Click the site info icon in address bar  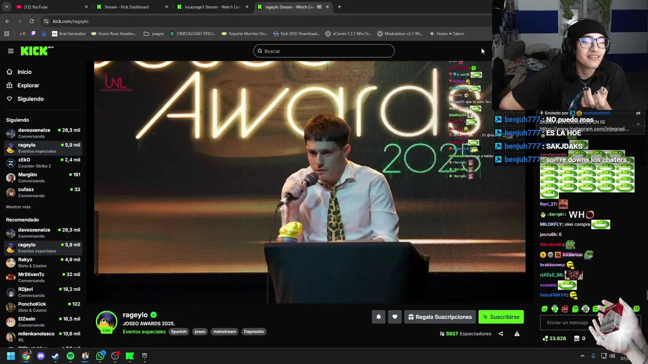[46, 21]
